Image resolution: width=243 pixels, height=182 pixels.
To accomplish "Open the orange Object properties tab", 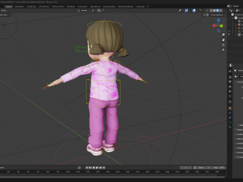I will [x=230, y=108].
